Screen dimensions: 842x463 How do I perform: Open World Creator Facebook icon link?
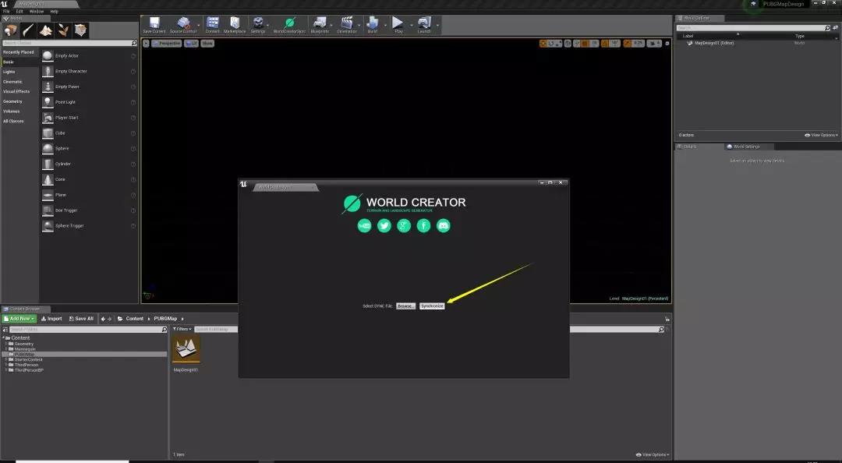[423, 225]
